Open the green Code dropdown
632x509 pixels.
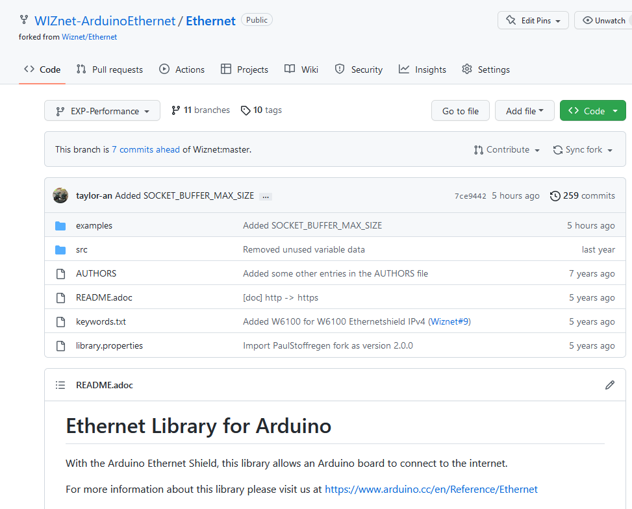tap(592, 111)
